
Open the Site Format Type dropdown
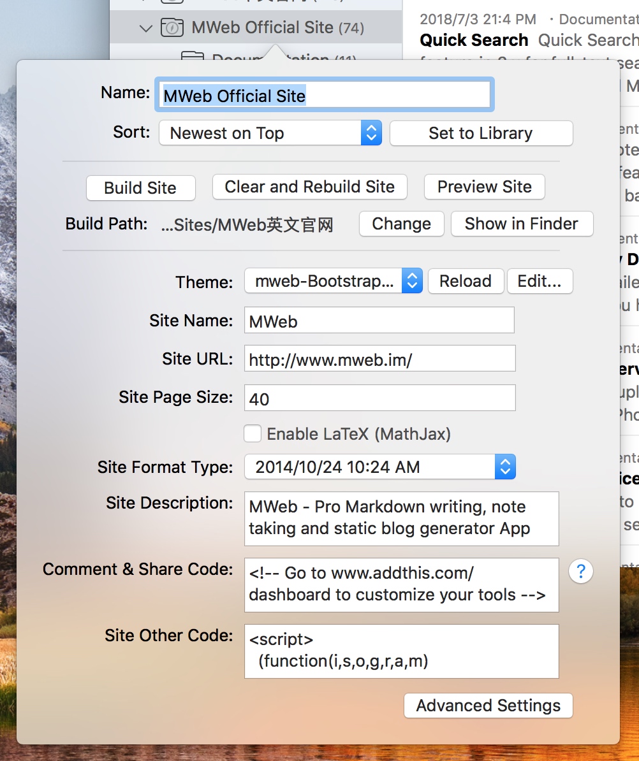coord(379,467)
